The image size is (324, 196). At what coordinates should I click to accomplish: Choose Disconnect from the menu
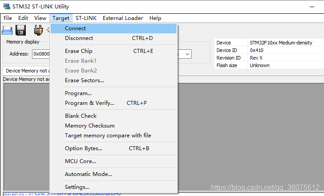click(x=113, y=38)
